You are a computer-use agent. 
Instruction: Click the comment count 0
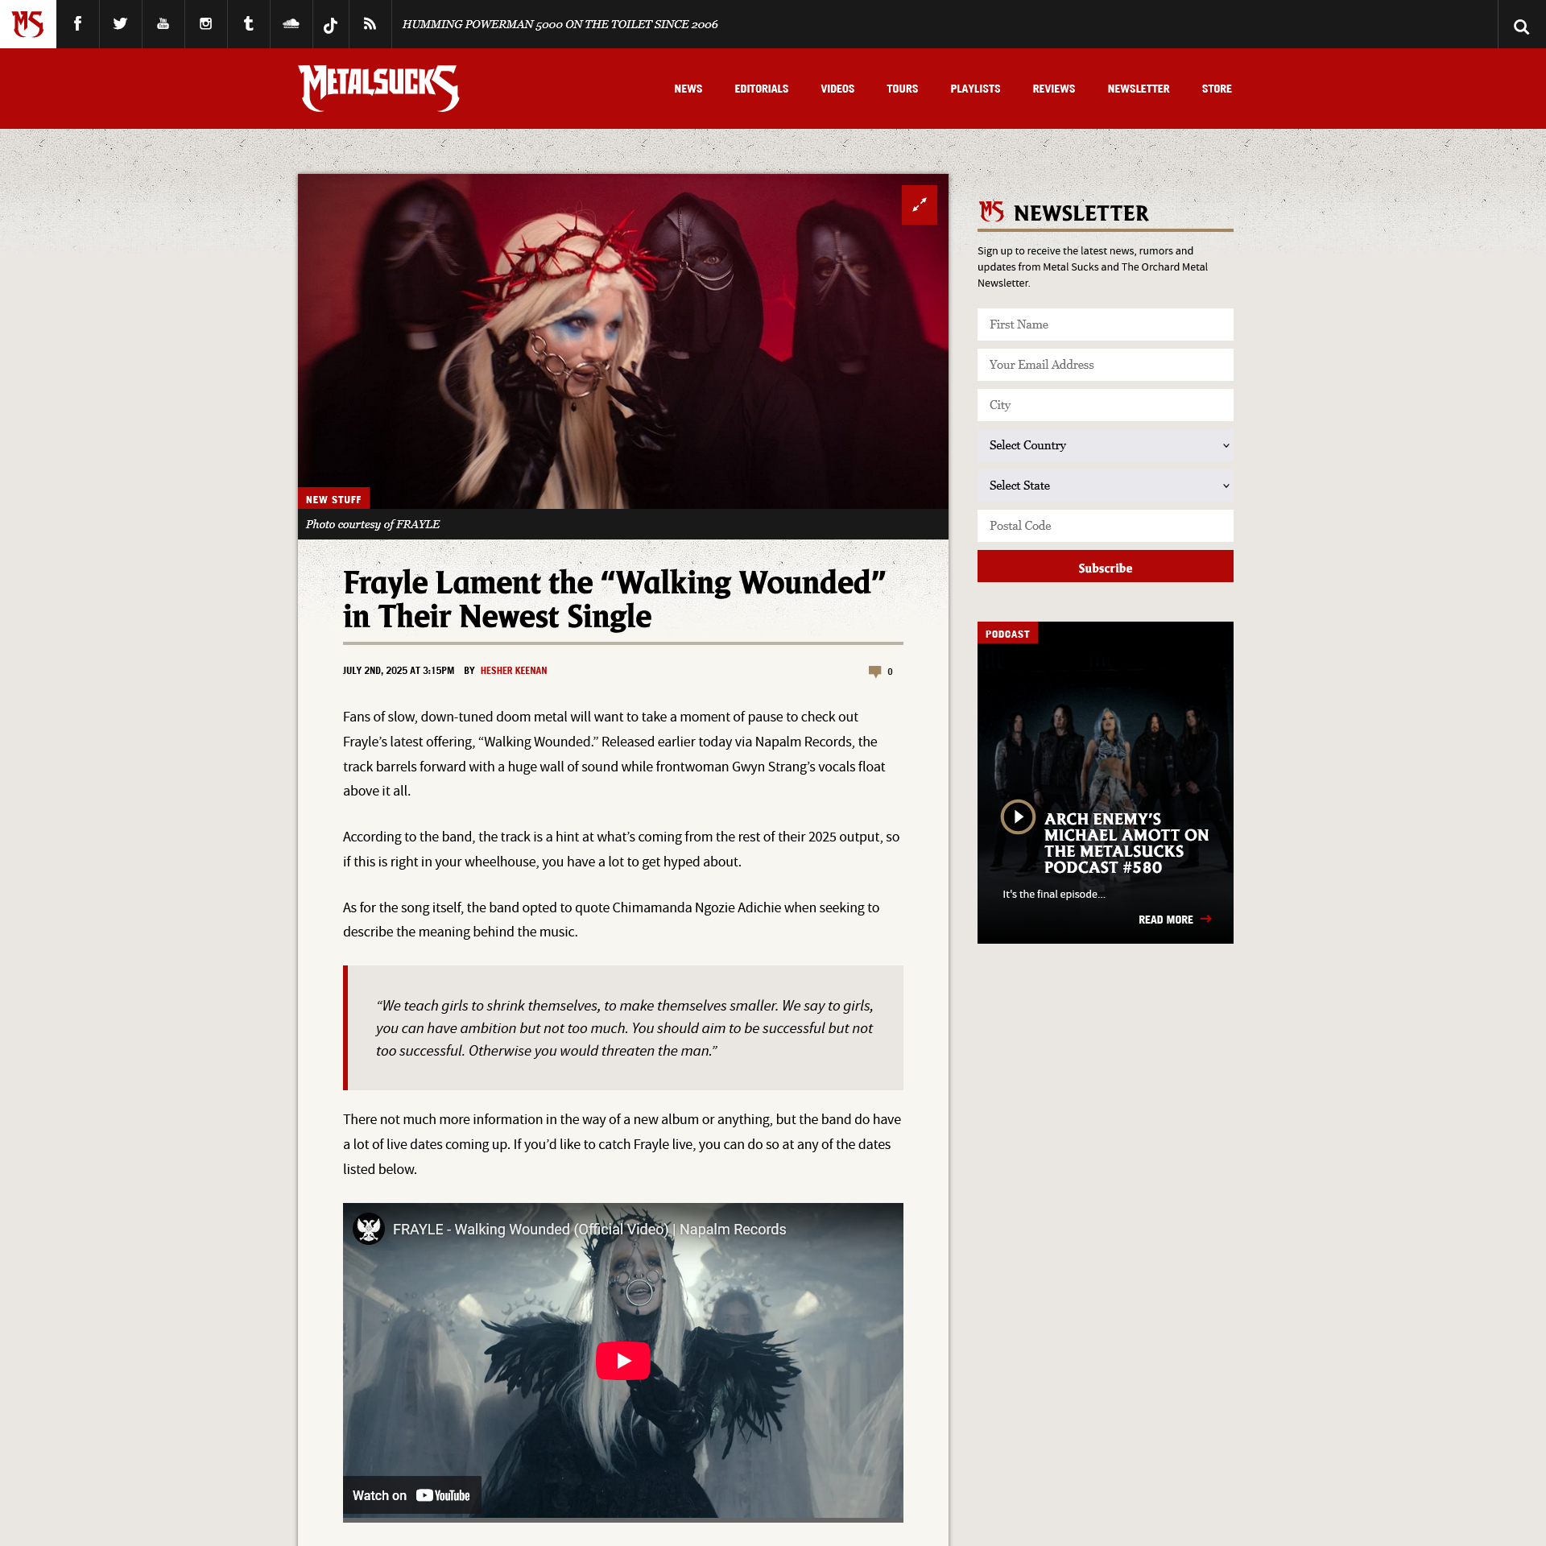tap(890, 672)
